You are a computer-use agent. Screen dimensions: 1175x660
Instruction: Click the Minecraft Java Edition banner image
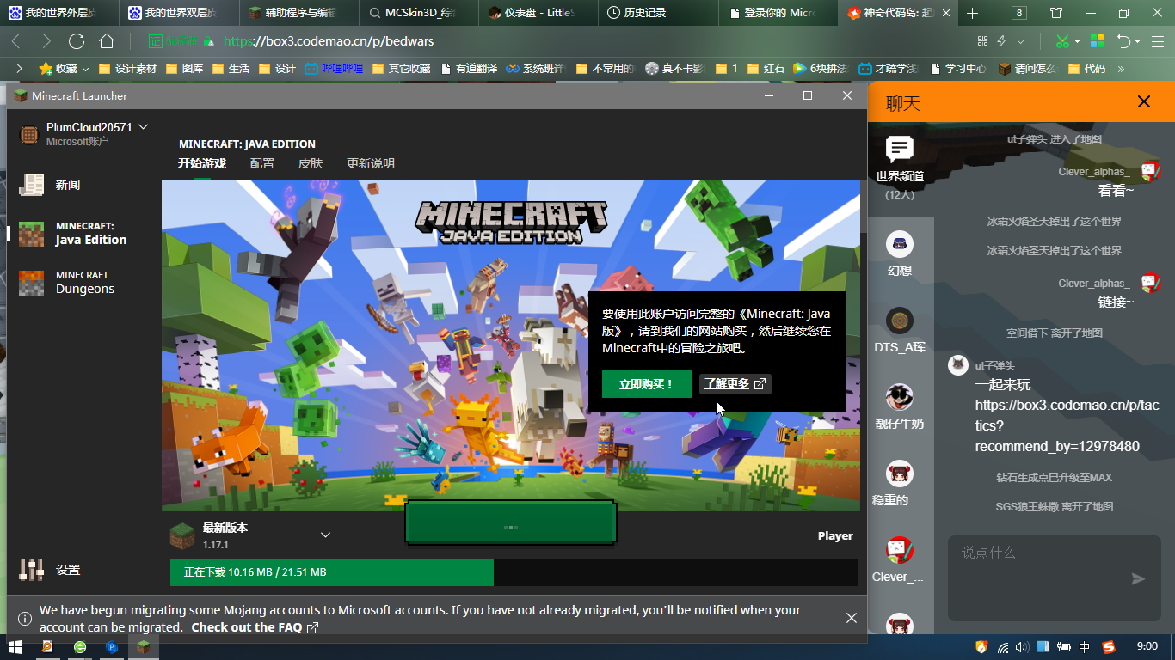(x=511, y=345)
